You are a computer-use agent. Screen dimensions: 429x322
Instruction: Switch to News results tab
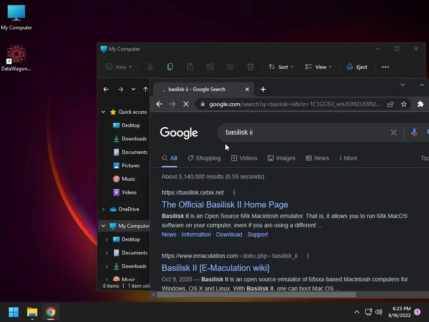318,158
